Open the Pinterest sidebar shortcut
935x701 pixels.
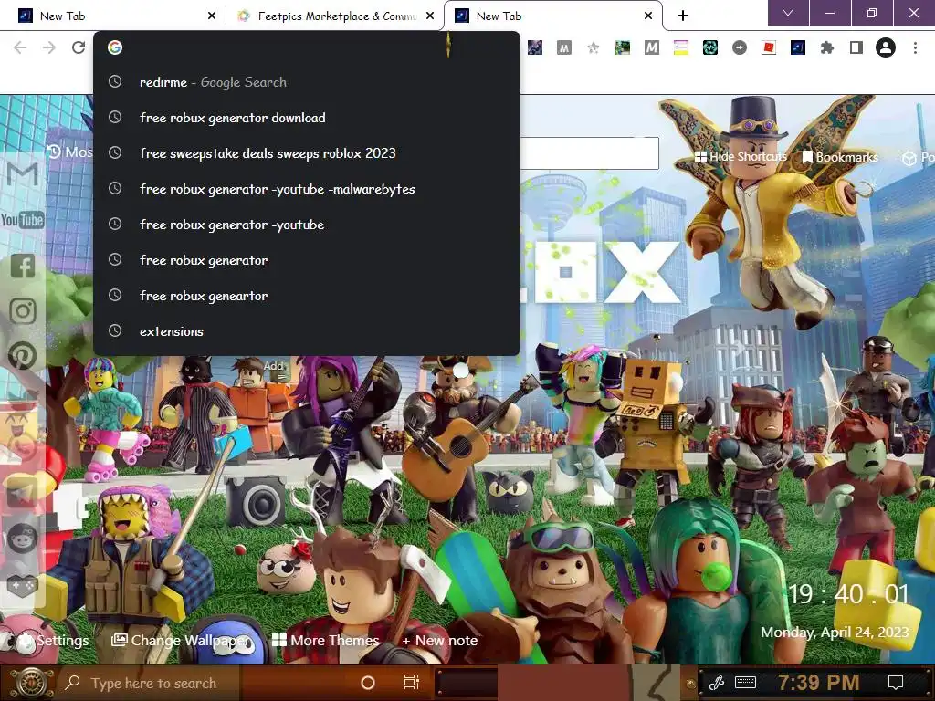point(23,356)
